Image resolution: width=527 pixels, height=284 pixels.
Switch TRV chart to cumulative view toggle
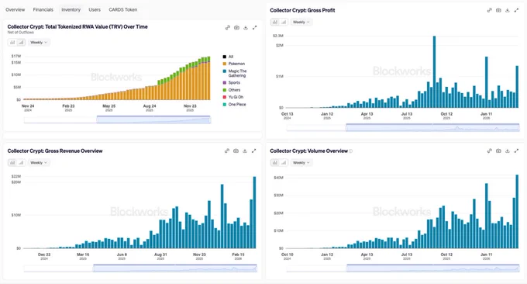(21, 43)
